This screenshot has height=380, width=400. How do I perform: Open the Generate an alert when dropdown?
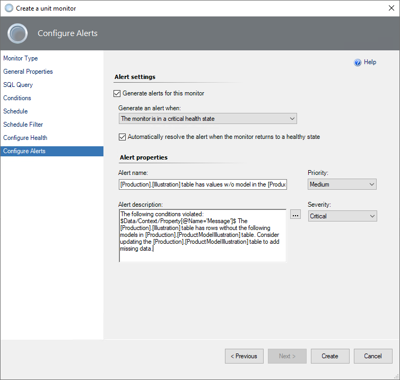point(207,119)
